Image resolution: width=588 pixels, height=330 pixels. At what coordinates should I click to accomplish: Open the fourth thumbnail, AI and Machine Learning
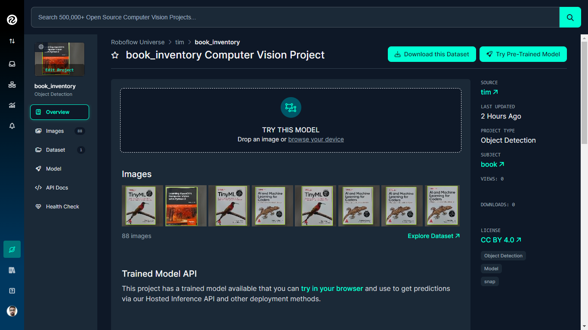point(272,206)
